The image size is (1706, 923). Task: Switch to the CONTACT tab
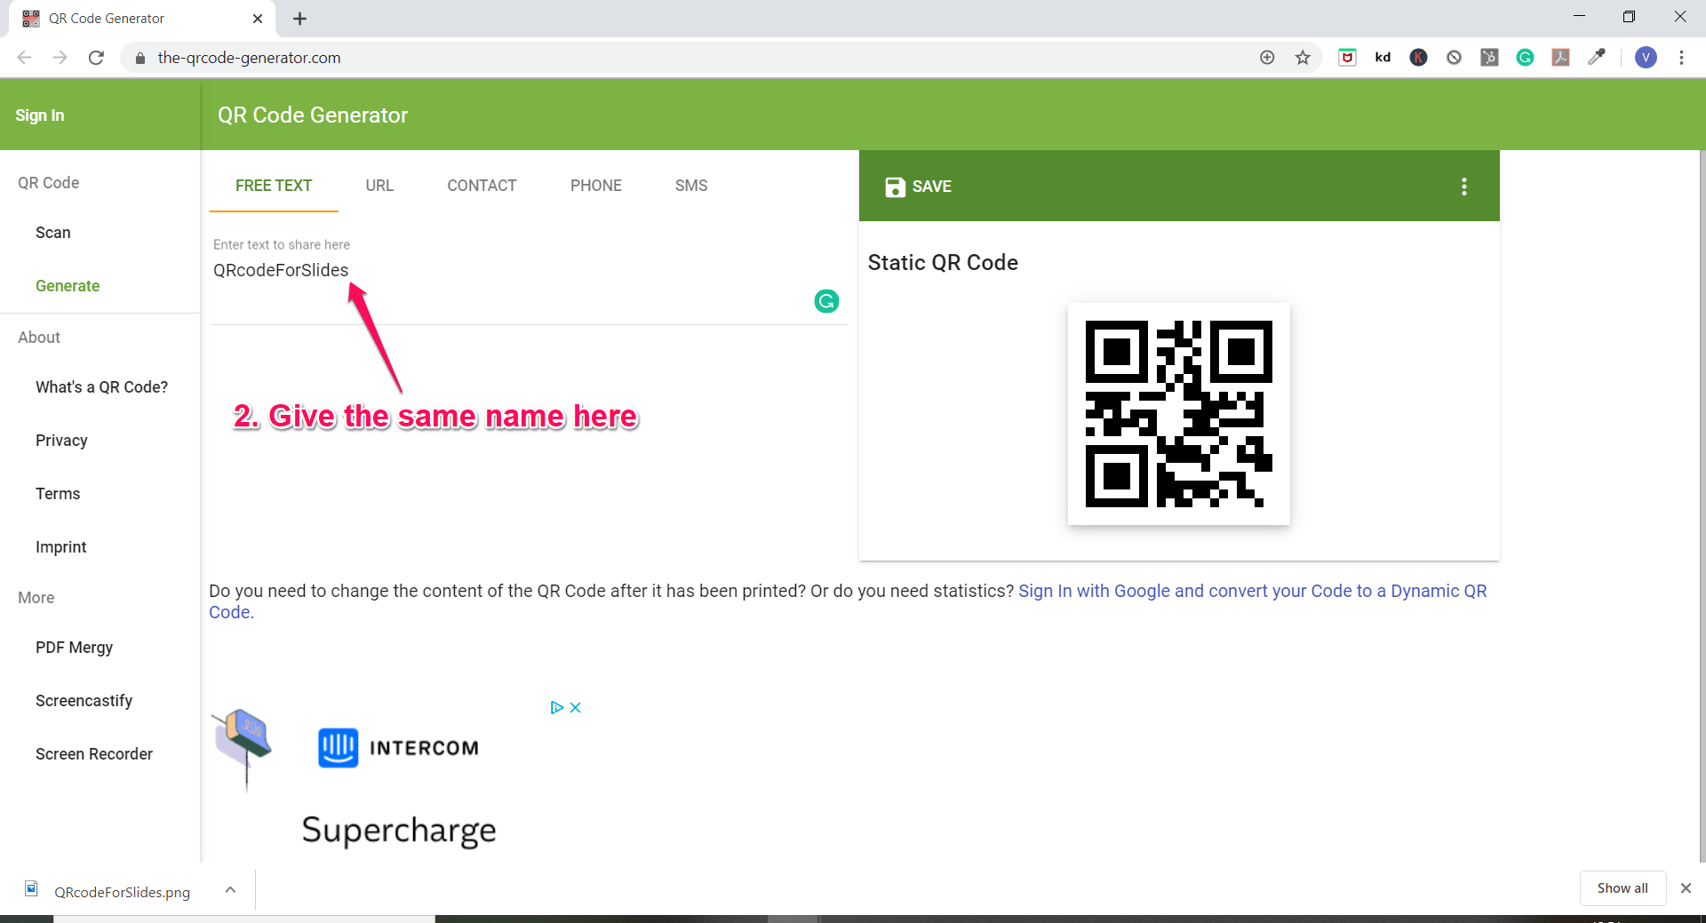tap(482, 186)
